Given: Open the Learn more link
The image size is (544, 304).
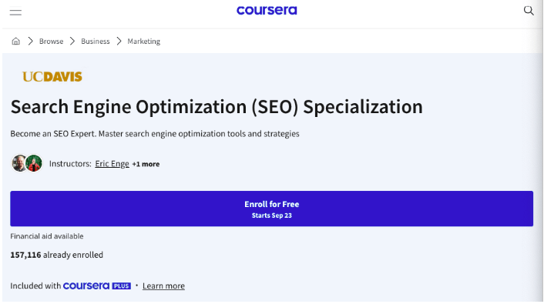Looking at the screenshot, I should point(163,286).
